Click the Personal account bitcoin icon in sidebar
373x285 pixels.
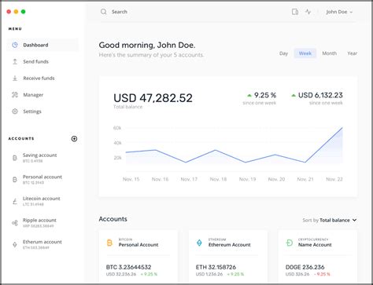click(15, 180)
